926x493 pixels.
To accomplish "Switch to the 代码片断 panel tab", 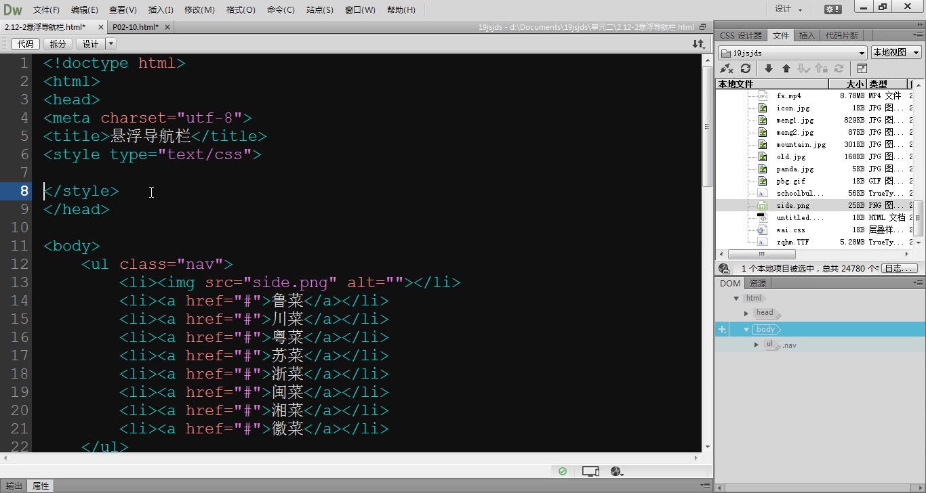I will pos(841,35).
